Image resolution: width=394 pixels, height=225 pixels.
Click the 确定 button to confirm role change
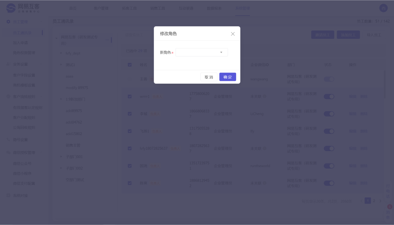click(x=227, y=77)
